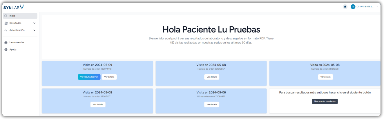This screenshot has height=119, width=384.
Task: Open Ayuda from the sidebar
Action: pyautogui.click(x=13, y=50)
